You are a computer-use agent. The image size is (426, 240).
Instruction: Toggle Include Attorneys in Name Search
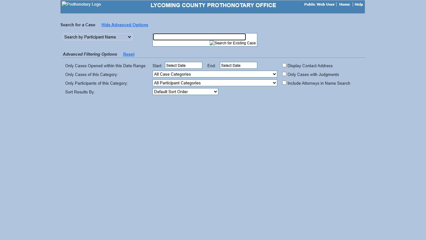tap(284, 83)
